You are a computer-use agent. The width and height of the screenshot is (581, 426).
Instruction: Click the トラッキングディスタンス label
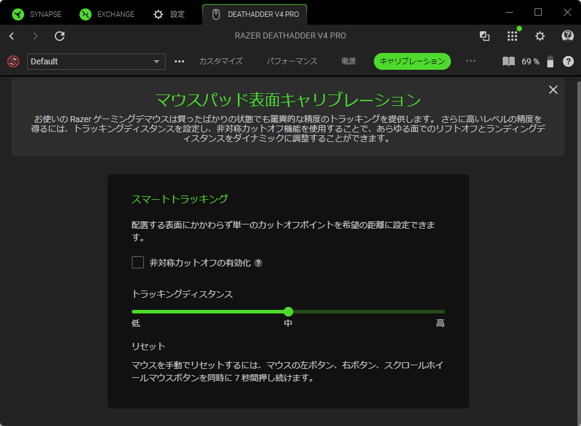point(182,294)
